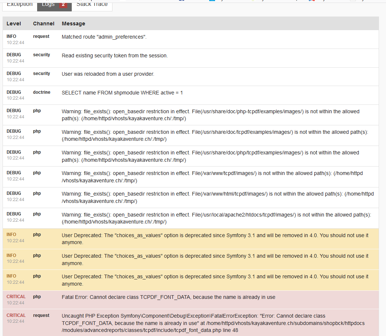Select the 'User was reloaded' log message
Viewport: 386px width, 336px height.
(108, 74)
